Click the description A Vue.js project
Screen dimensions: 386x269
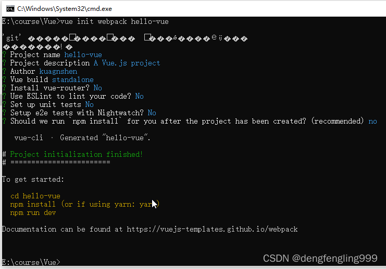click(x=127, y=63)
